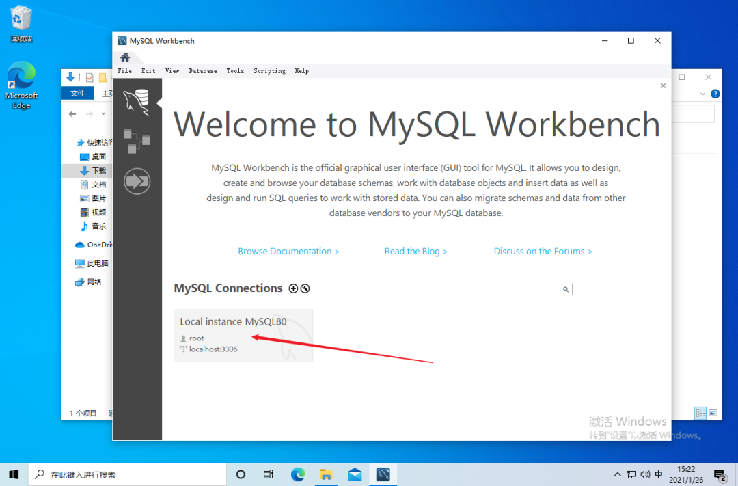Image resolution: width=738 pixels, height=486 pixels.
Task: Select 文档 in File Explorer navigation
Action: click(x=93, y=185)
